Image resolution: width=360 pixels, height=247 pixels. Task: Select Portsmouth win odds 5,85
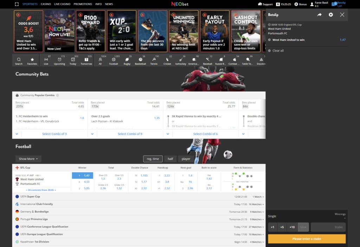point(82,188)
